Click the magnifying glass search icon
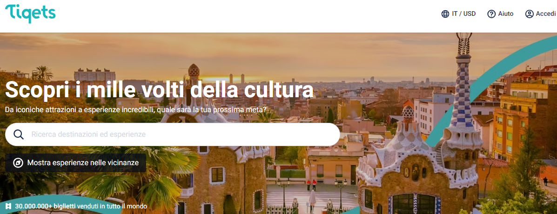557x214 pixels. coord(19,134)
